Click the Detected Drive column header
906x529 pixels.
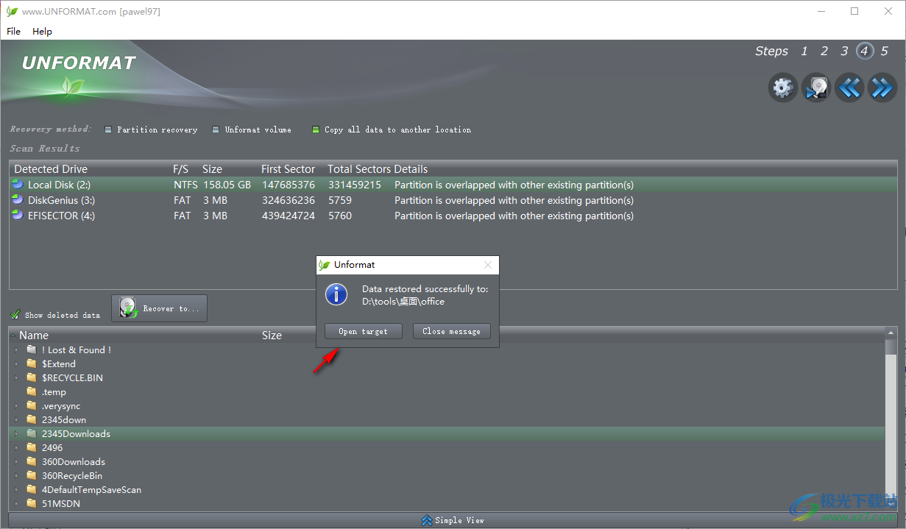[51, 169]
